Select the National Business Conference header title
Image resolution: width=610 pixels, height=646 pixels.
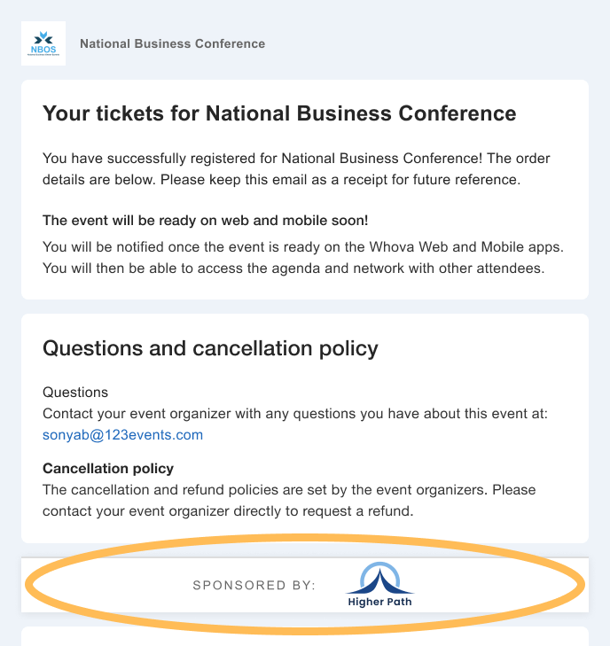172,43
